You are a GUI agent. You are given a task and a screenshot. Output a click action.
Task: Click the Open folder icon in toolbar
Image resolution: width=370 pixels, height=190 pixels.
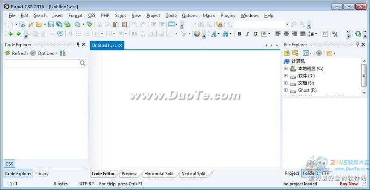point(39,25)
